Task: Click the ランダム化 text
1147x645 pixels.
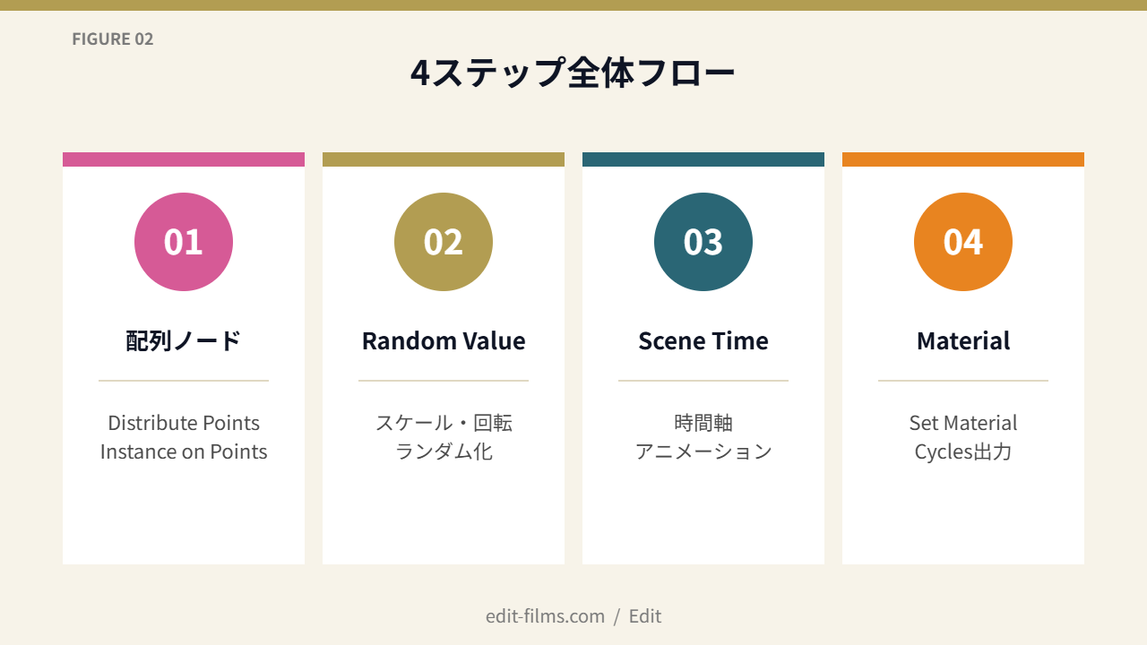Action: click(444, 451)
